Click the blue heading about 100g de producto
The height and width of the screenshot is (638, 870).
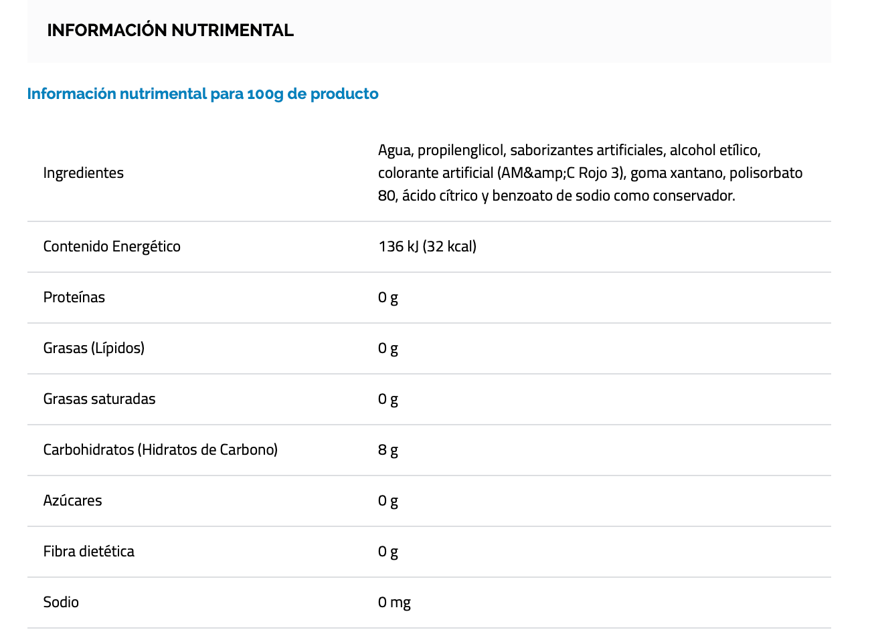point(203,94)
